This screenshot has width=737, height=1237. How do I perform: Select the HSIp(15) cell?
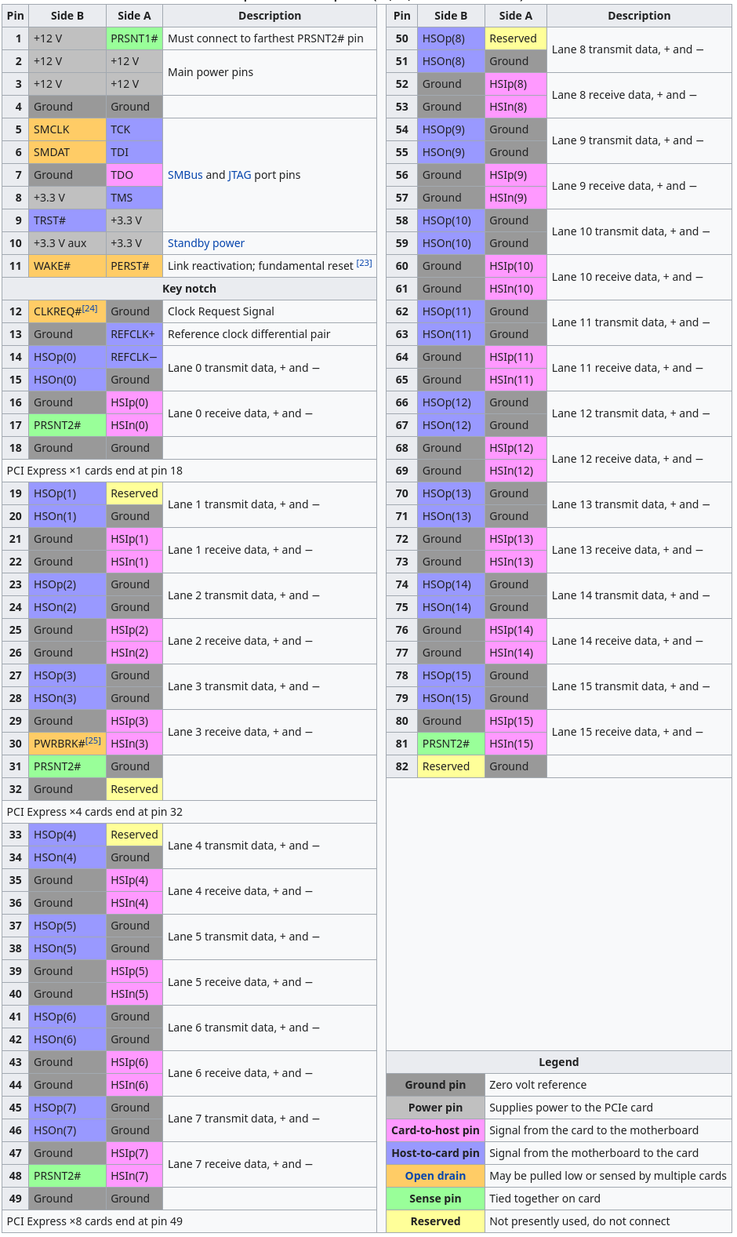point(515,721)
